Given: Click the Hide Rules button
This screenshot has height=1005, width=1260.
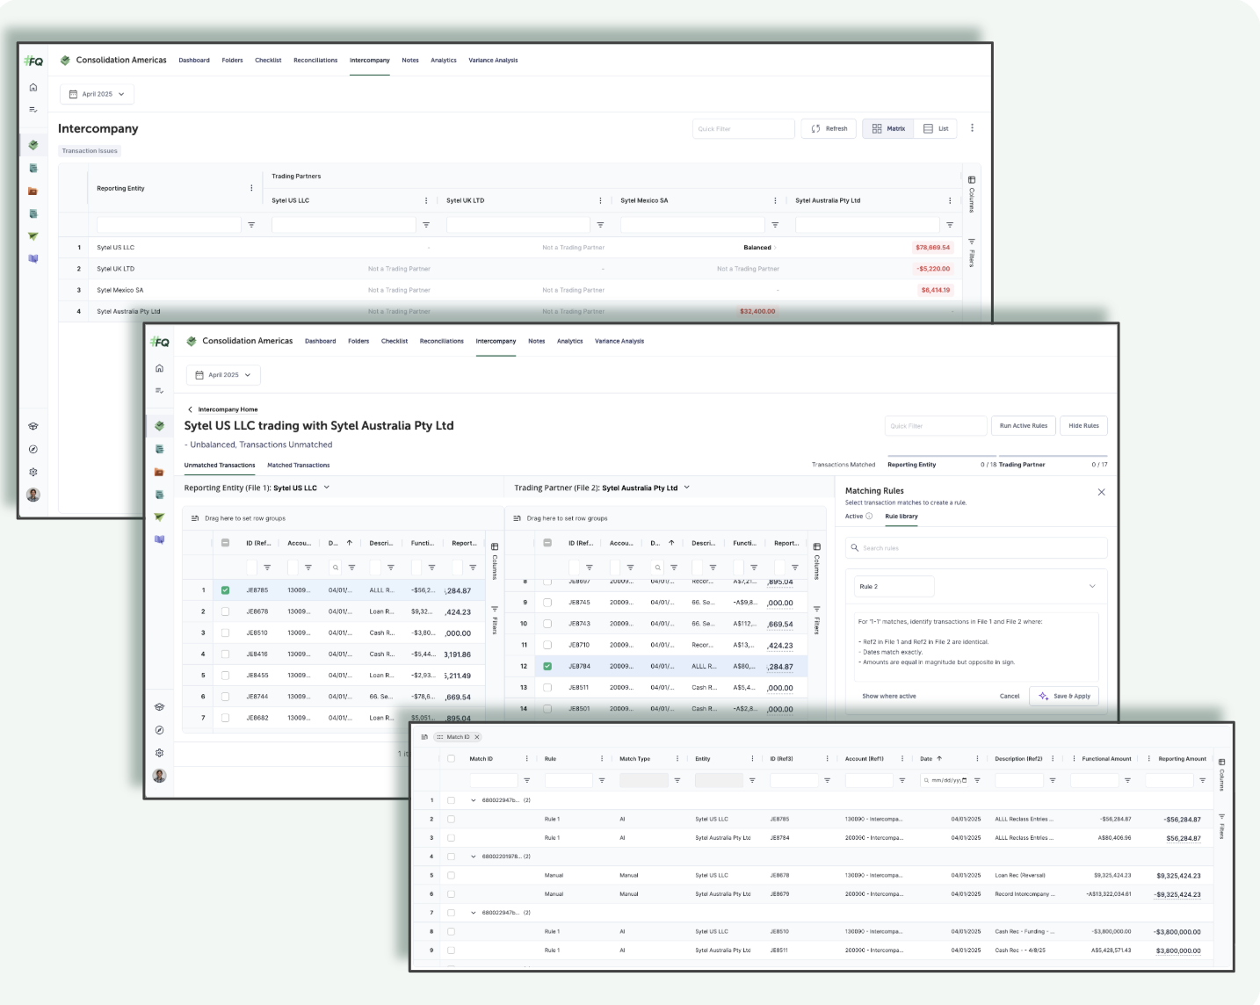Looking at the screenshot, I should [1083, 426].
